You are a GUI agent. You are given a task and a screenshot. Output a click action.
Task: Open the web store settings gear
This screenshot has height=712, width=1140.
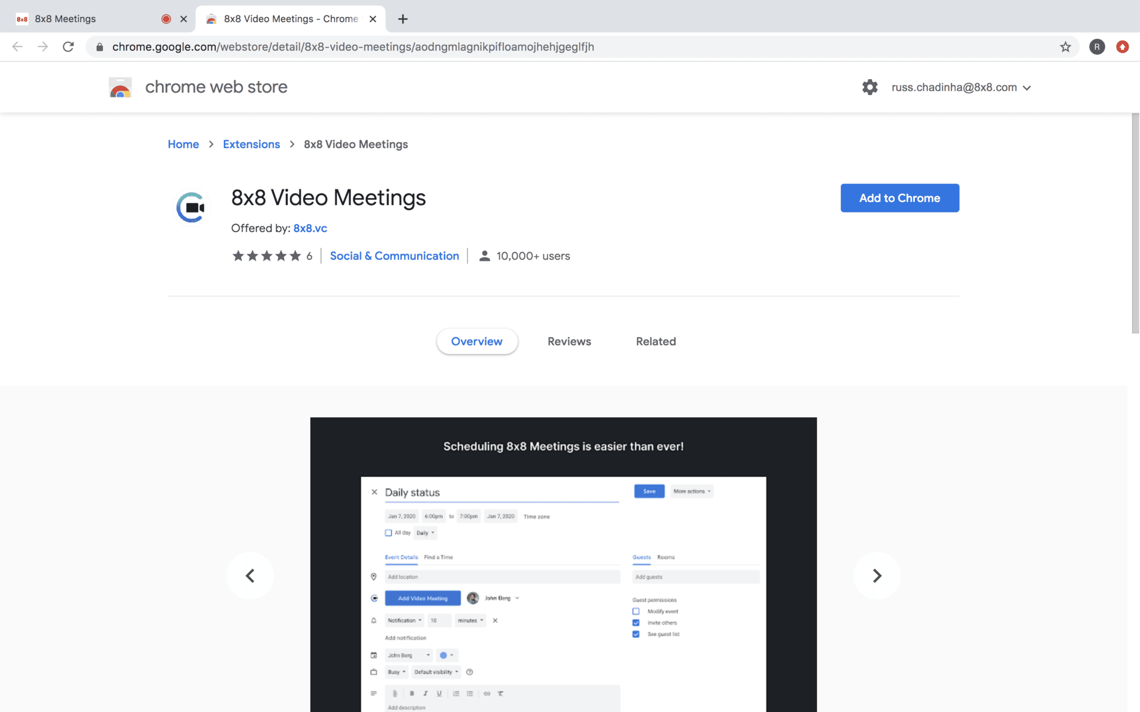coord(870,87)
